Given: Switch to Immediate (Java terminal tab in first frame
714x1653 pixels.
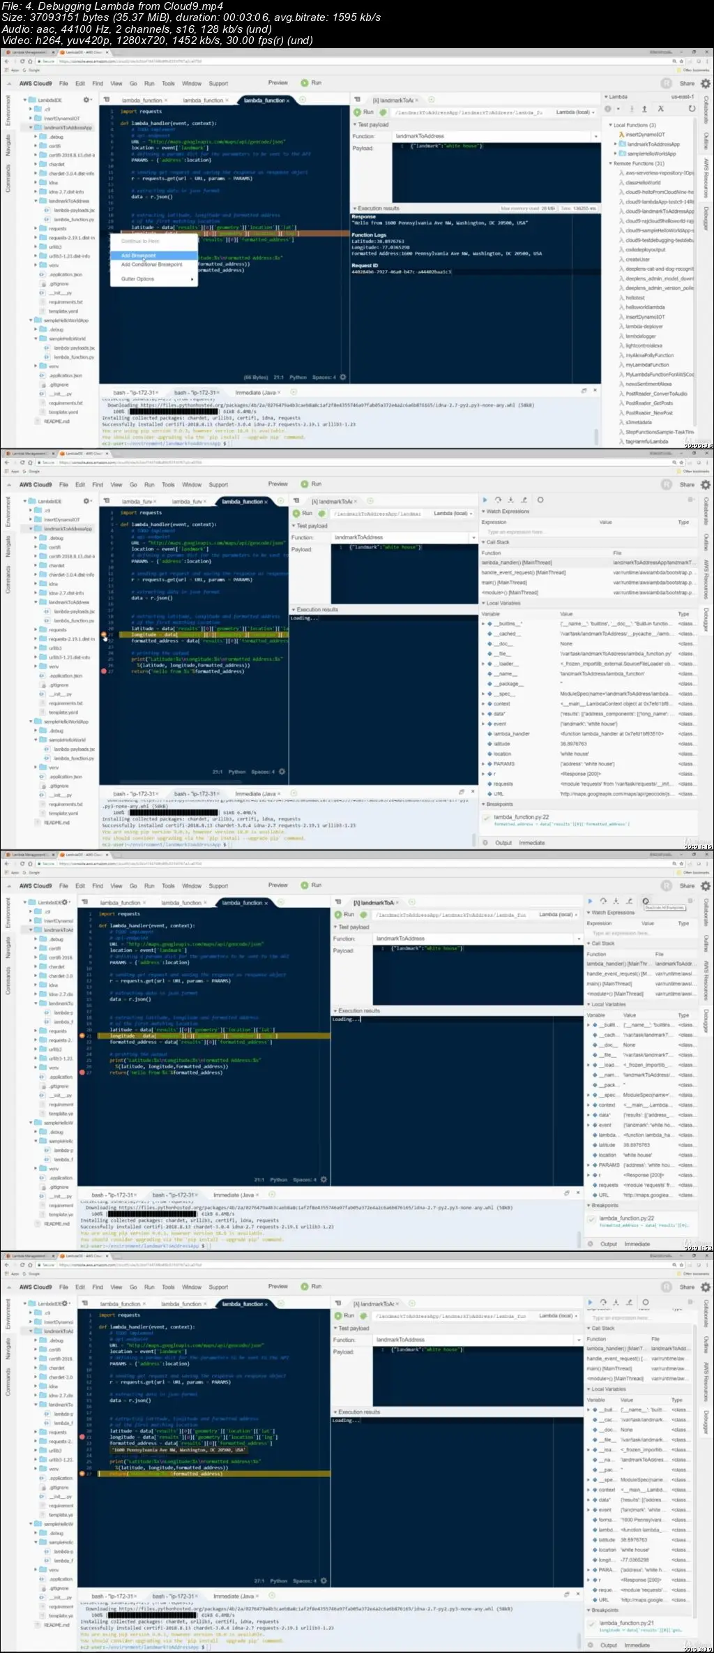Looking at the screenshot, I should point(256,393).
